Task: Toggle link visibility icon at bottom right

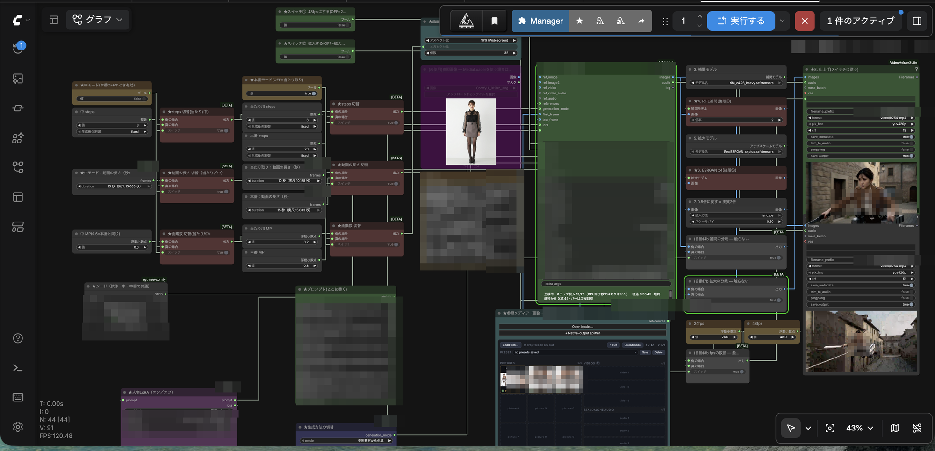Action: point(917,428)
